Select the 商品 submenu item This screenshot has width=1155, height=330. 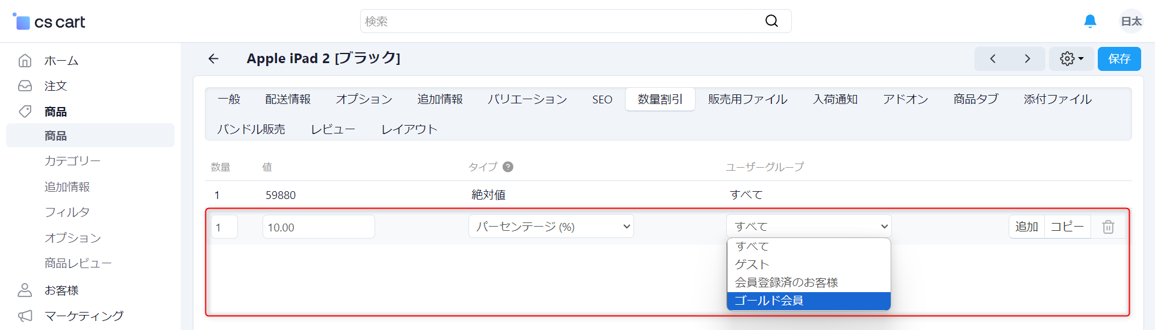(x=90, y=135)
